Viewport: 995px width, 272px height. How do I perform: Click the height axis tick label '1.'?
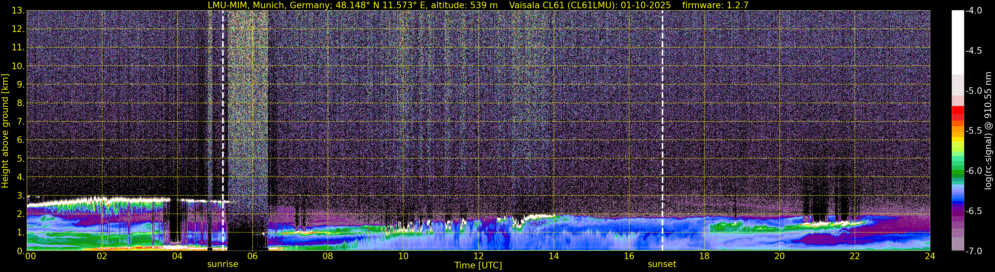pyautogui.click(x=20, y=232)
